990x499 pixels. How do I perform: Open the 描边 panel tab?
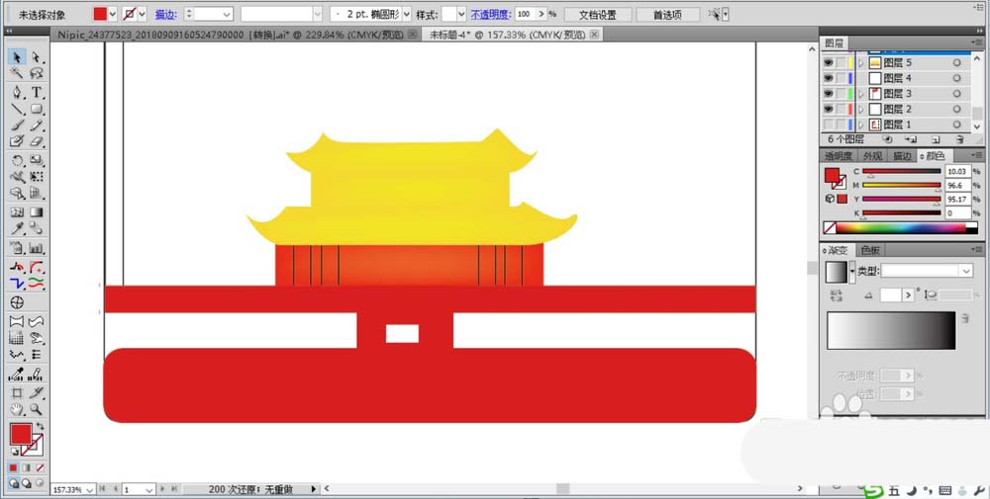coord(902,155)
